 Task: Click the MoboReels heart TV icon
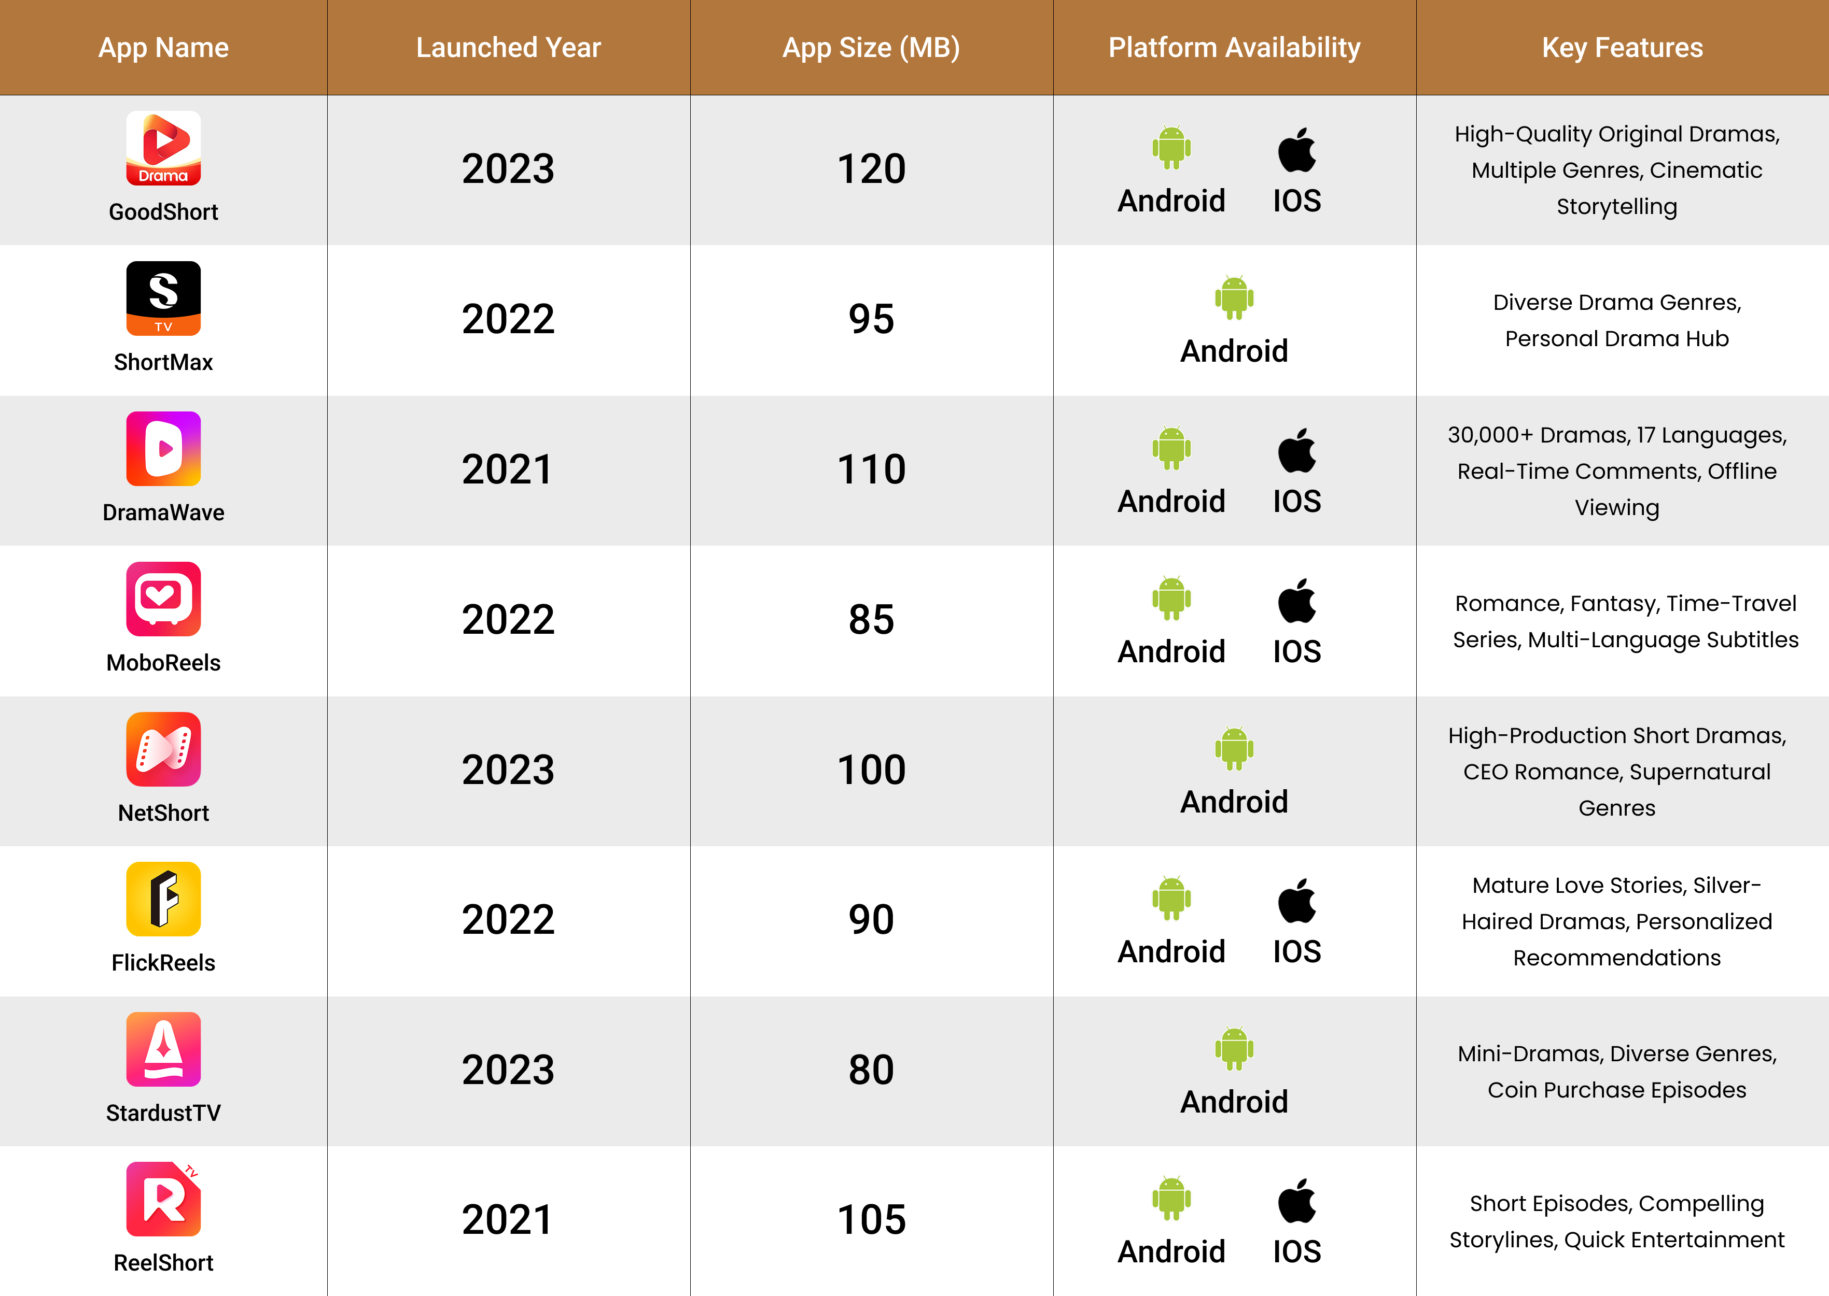click(x=163, y=599)
